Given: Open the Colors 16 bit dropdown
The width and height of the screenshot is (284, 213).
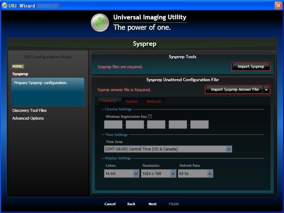Looking at the screenshot, I should click(121, 174).
